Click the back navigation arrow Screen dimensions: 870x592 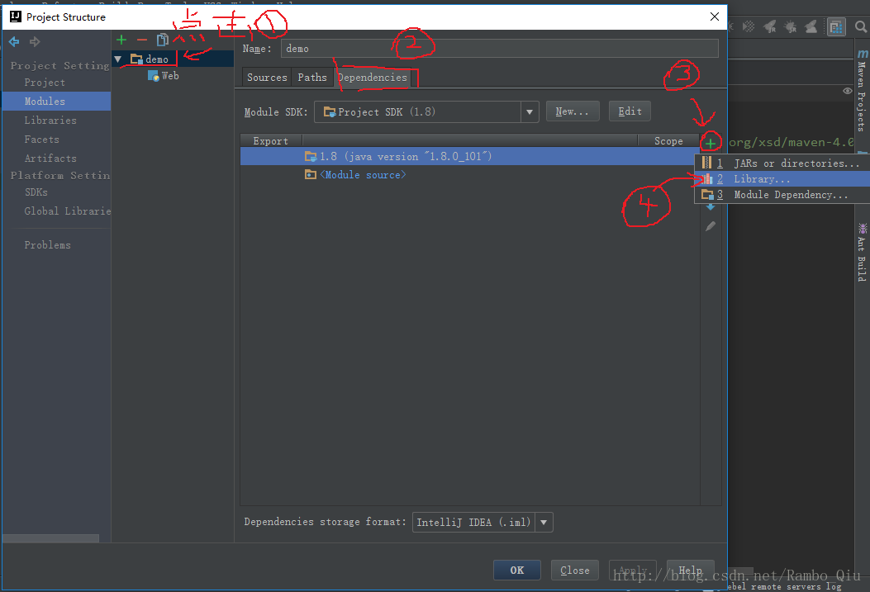coord(14,41)
